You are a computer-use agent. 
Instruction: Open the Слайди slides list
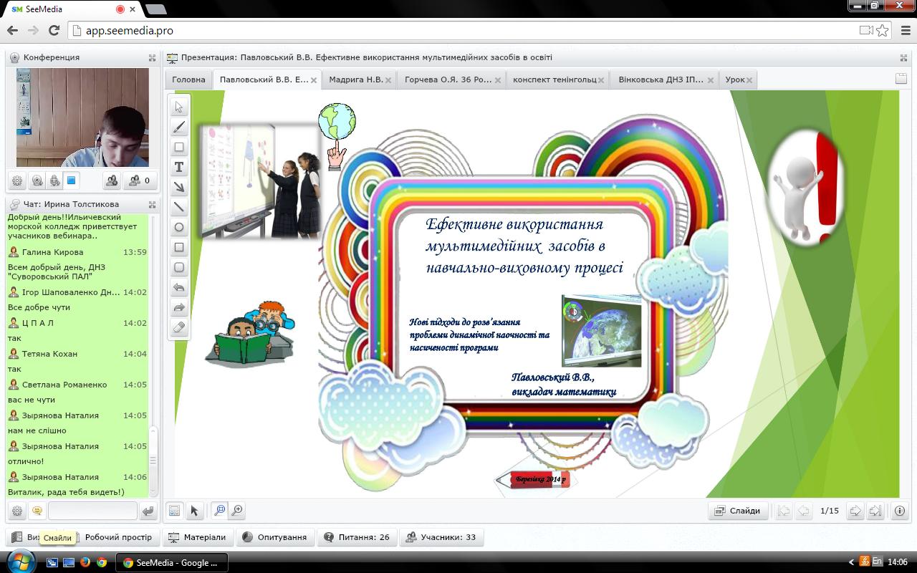(737, 511)
